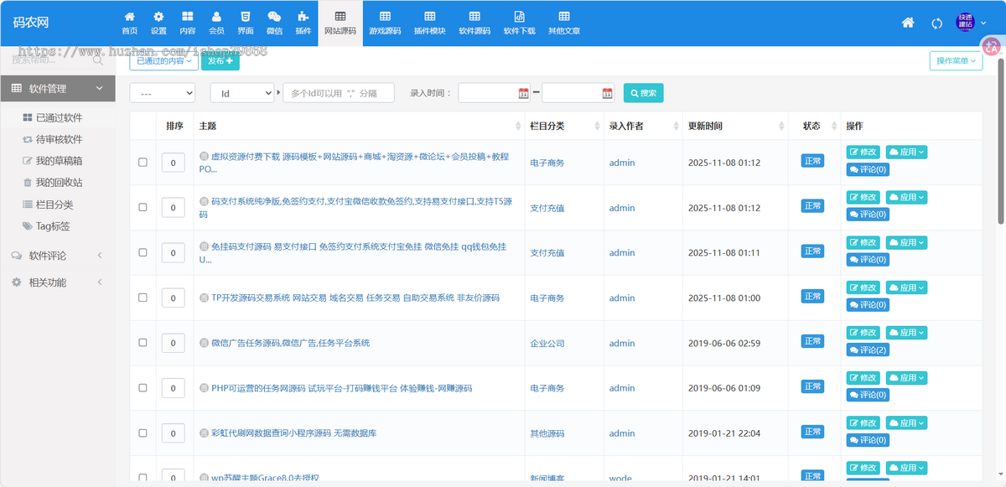Click the sort order box of 免挂码支付源码 row
This screenshot has height=487, width=1006.
pyautogui.click(x=173, y=253)
